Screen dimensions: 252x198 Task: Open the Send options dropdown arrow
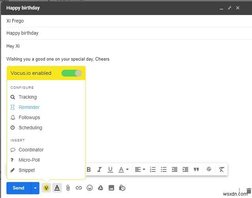pos(35,188)
